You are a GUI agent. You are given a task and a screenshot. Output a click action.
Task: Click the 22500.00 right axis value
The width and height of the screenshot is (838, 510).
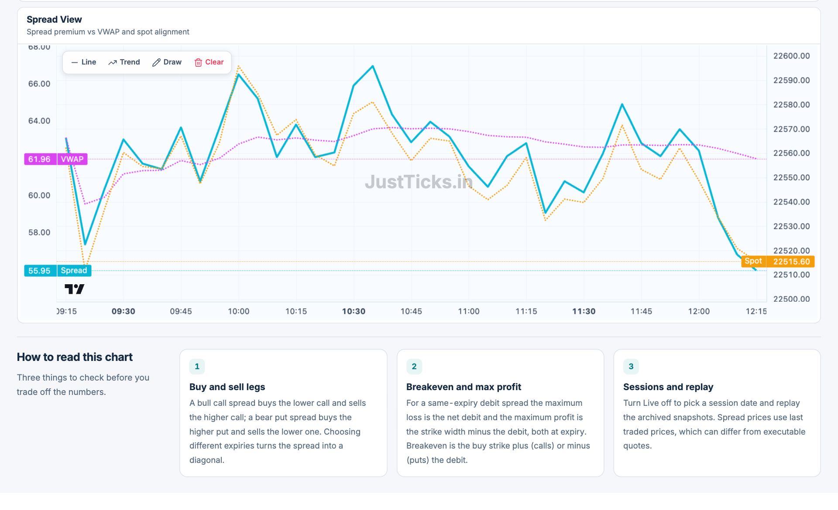pos(791,299)
